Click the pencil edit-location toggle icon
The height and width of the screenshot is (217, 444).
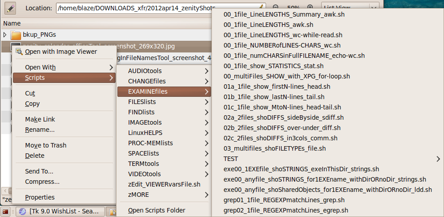tap(9, 8)
